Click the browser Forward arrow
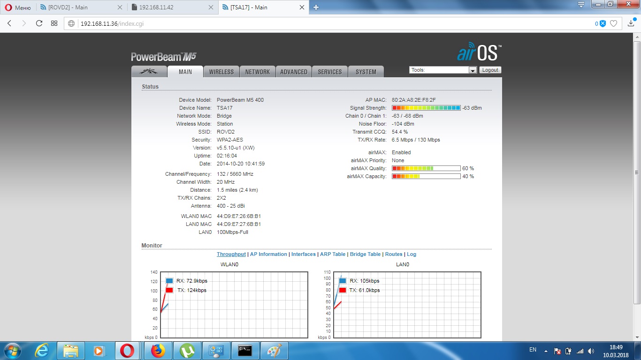Viewport: 641px width, 360px height. pyautogui.click(x=24, y=23)
